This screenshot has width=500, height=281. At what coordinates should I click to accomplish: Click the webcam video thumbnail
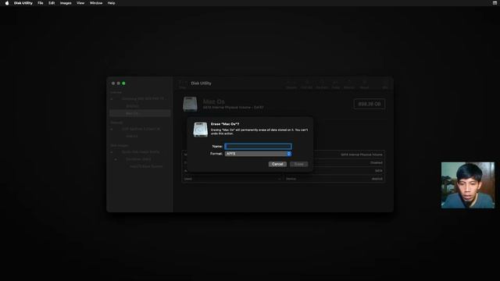pyautogui.click(x=468, y=185)
